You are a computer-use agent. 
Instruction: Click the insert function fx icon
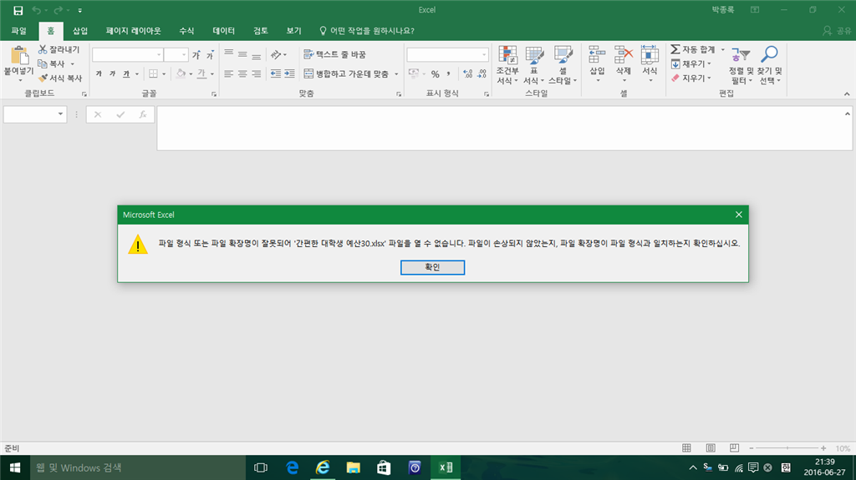point(142,114)
